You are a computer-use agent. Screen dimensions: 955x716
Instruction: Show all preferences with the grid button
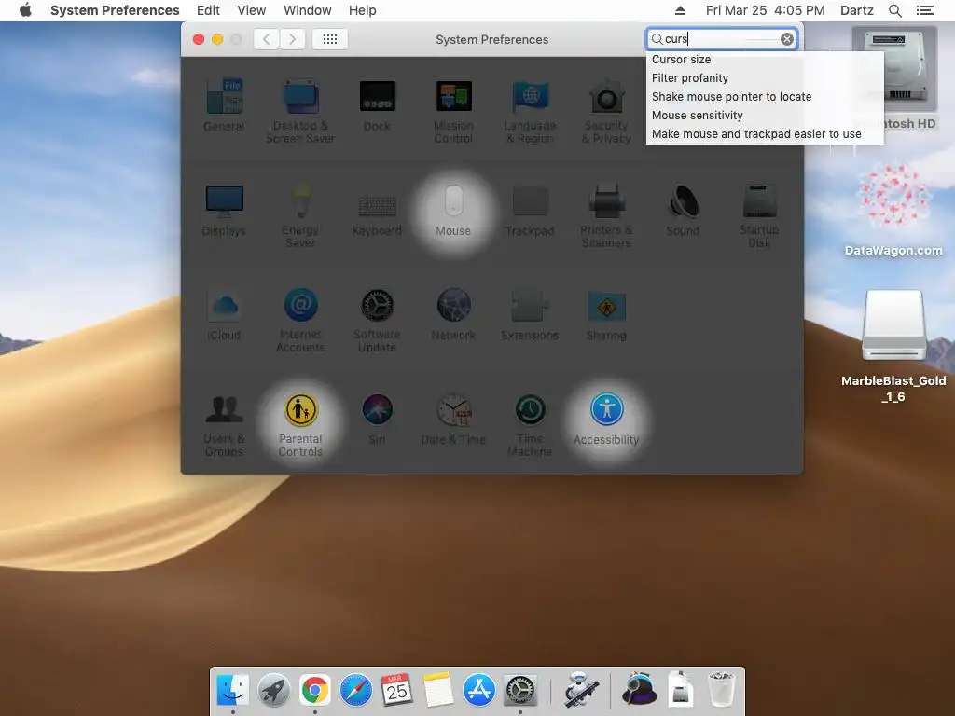click(329, 39)
